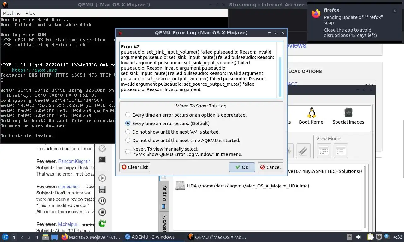
Task: Open the network tray icon
Action: point(379,237)
